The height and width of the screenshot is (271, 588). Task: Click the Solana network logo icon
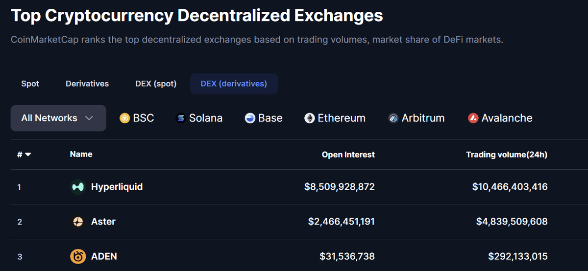coord(181,118)
